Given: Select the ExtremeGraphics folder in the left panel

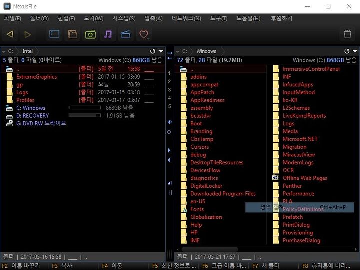Looking at the screenshot, I should (36, 77).
